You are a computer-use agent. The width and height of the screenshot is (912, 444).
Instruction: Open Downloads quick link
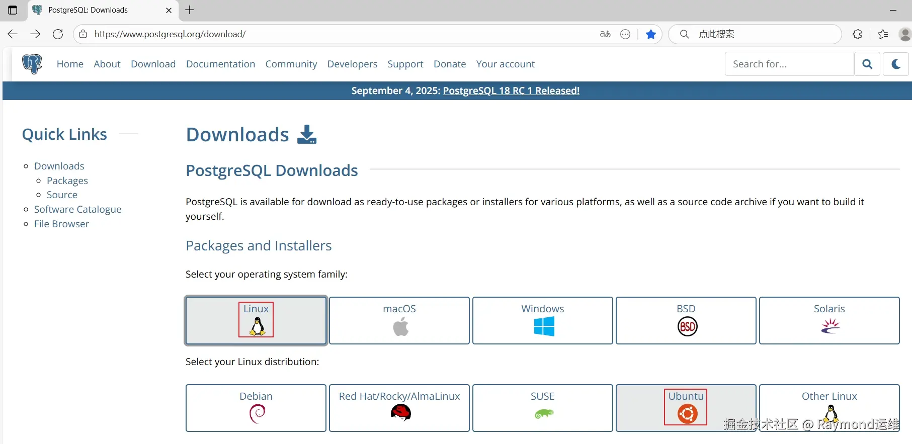[59, 166]
